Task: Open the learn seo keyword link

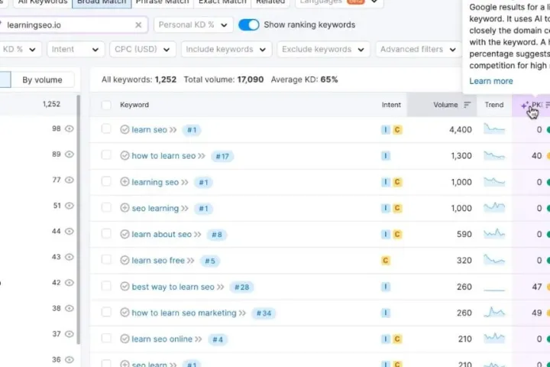Action: (149, 129)
